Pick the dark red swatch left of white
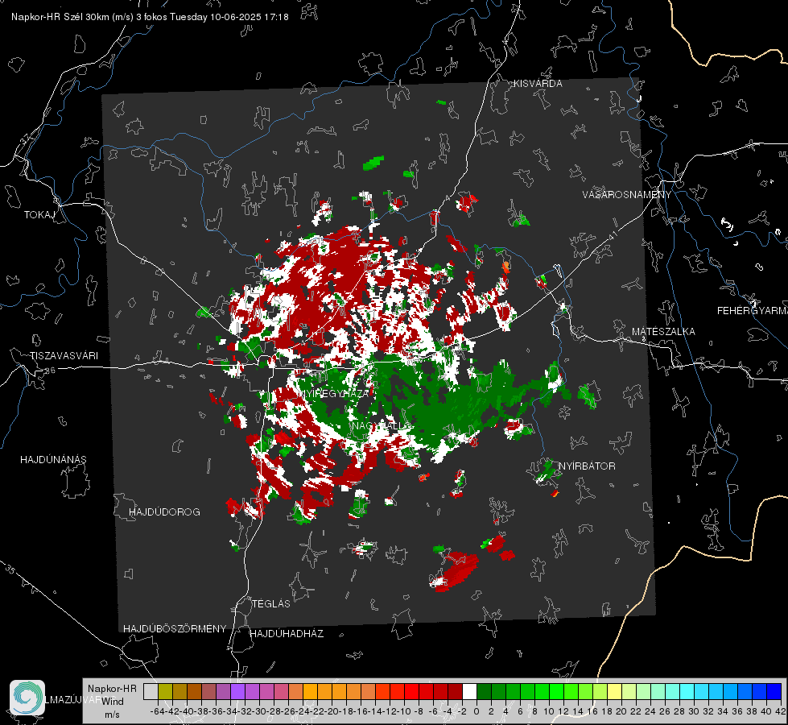The image size is (788, 725). coord(455,692)
